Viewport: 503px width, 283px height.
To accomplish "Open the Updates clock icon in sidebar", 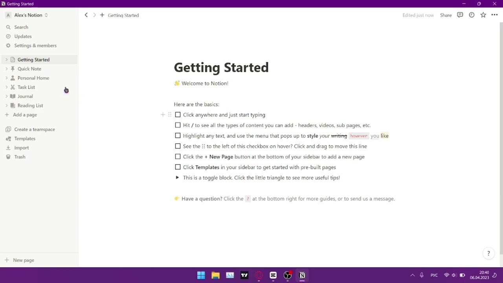I will tap(8, 37).
